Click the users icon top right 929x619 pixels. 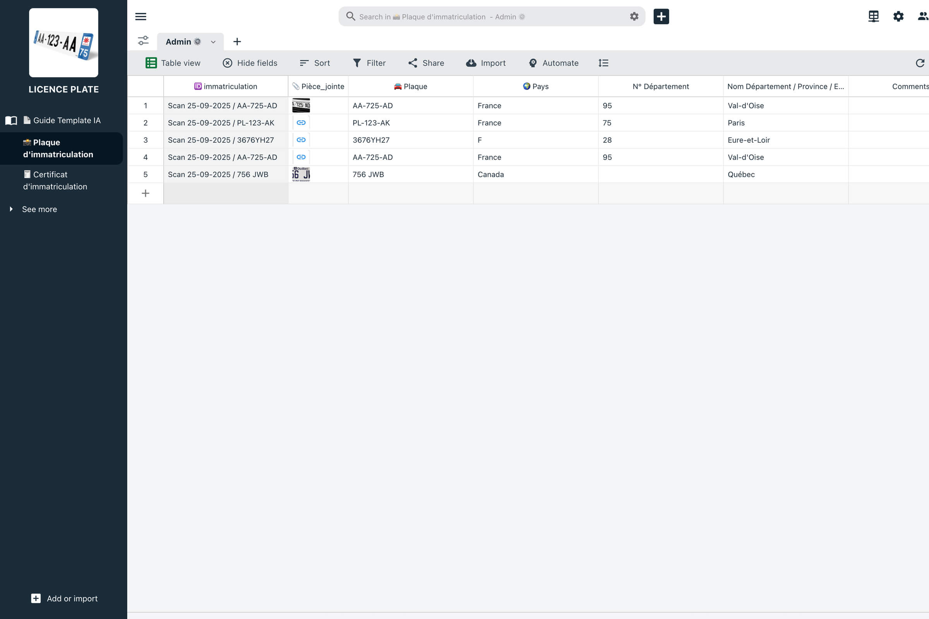(x=922, y=17)
